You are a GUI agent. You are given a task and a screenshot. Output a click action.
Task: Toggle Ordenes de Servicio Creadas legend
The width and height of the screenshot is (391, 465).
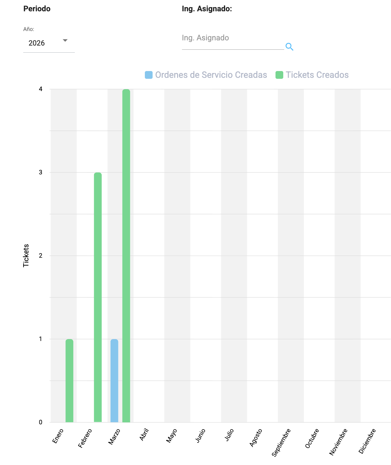[211, 75]
